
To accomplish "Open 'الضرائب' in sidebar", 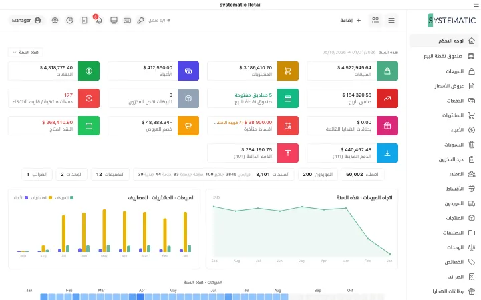I will click(444, 277).
